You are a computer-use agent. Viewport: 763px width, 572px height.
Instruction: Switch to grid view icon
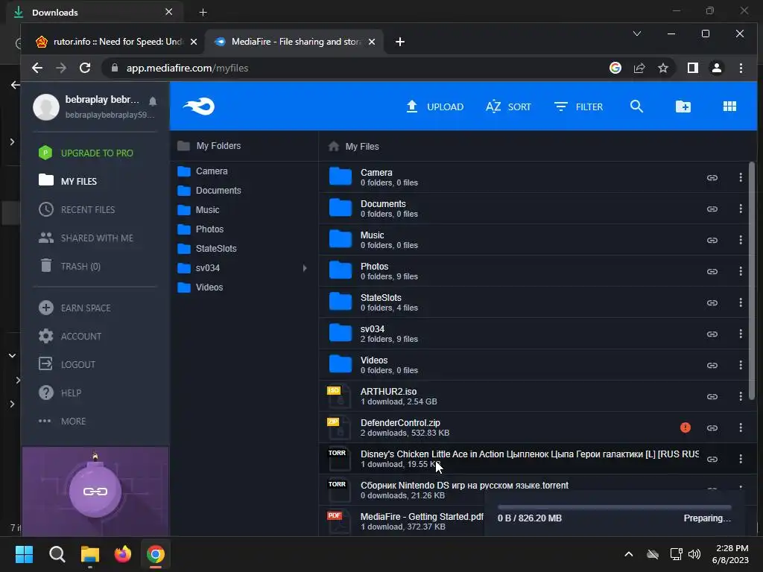point(729,106)
